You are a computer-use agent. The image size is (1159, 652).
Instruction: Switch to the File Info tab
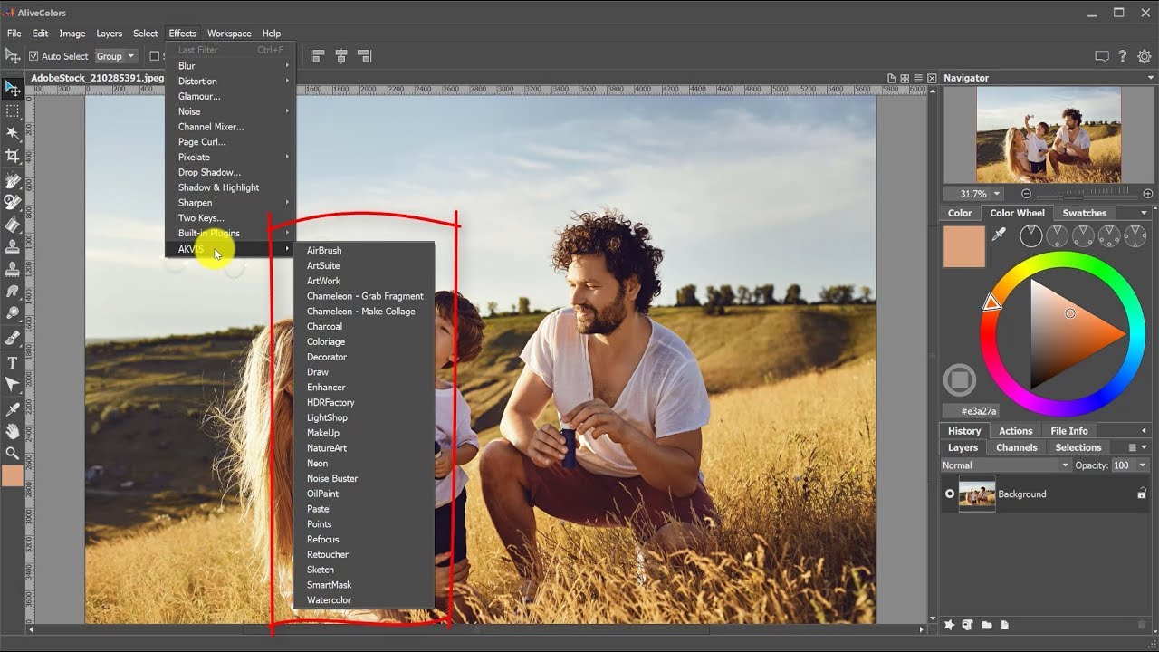click(x=1069, y=431)
